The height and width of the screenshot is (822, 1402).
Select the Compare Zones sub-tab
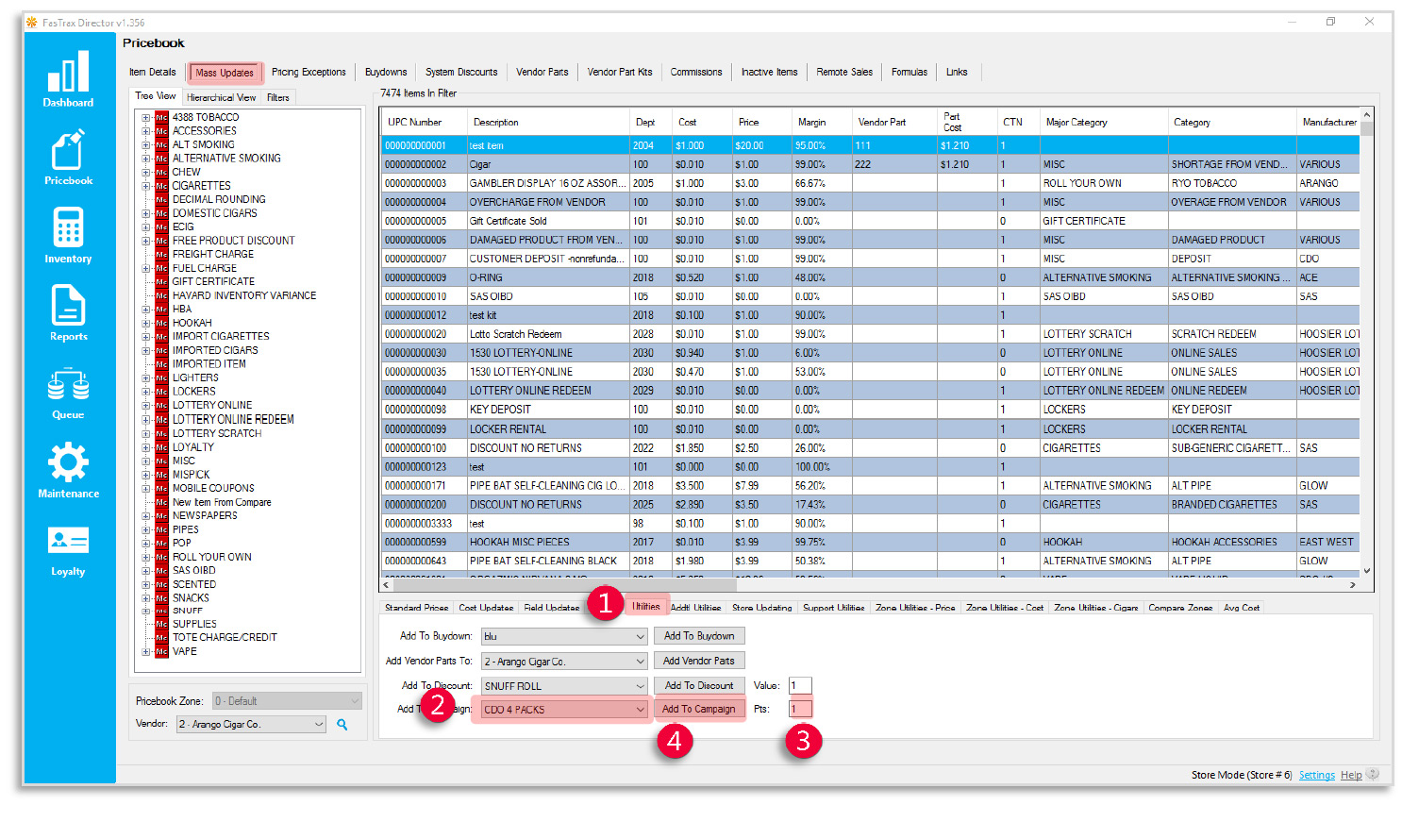click(1180, 608)
